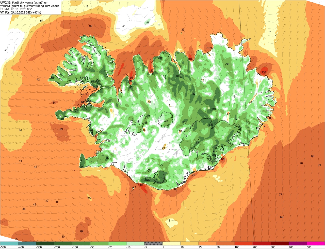325x249 pixels.
Task: Select the 127 value label
Action: pyautogui.click(x=151, y=71)
